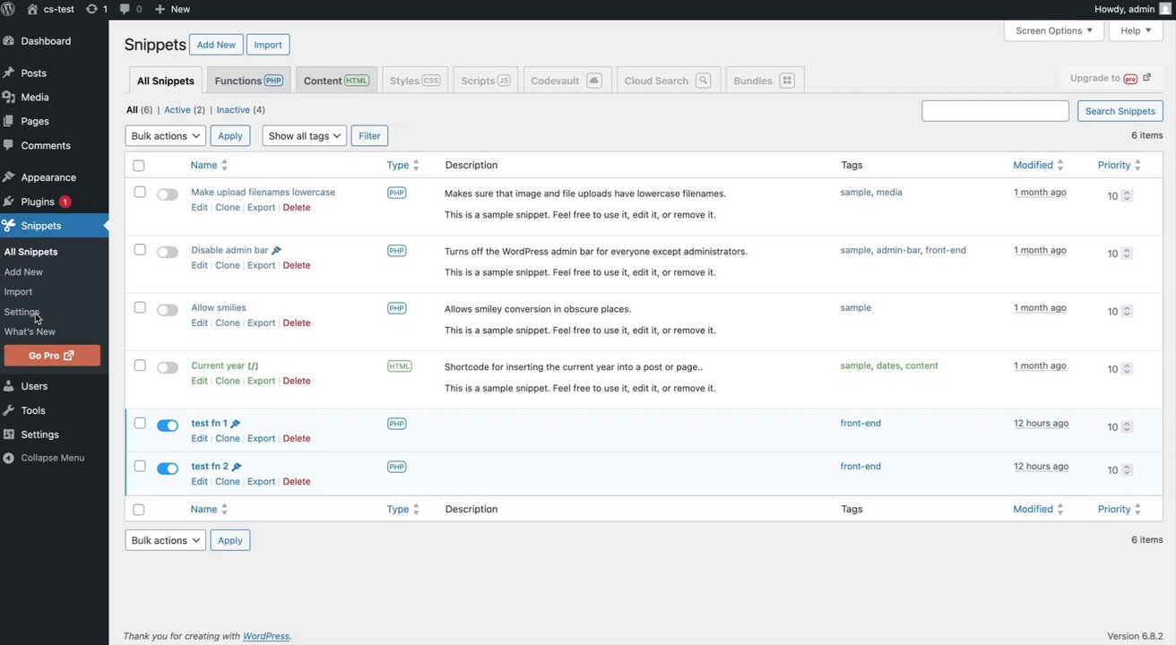Clone the Current year snippet
The height and width of the screenshot is (645, 1176).
click(228, 381)
